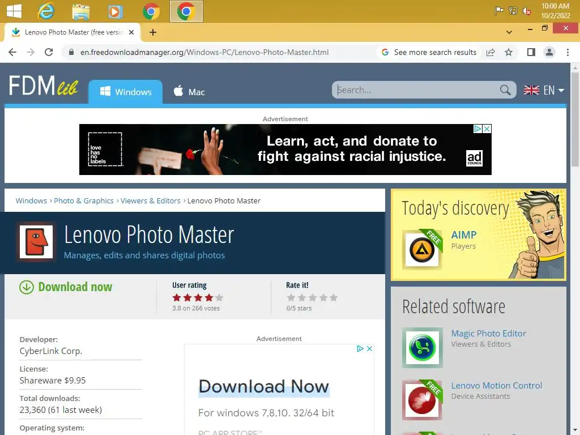Click the 3.8 on 266 votes text
The width and height of the screenshot is (580, 435).
196,308
